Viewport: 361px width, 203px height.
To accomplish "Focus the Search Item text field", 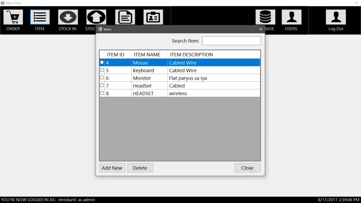I will (x=231, y=41).
